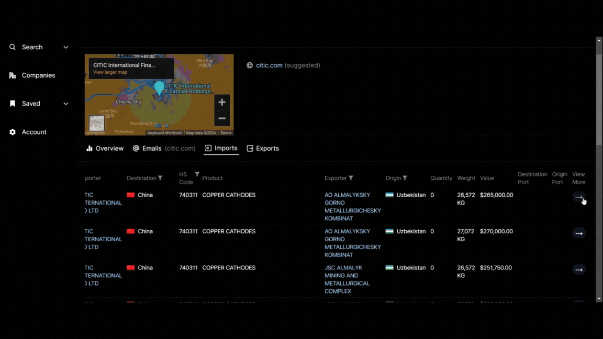Zoom in on the map
This screenshot has width=603, height=339.
pyautogui.click(x=222, y=103)
